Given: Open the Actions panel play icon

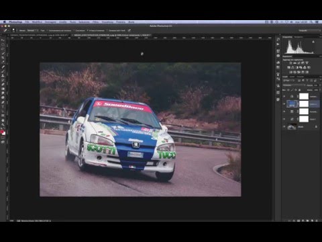Looking at the screenshot, I should [x=278, y=44].
